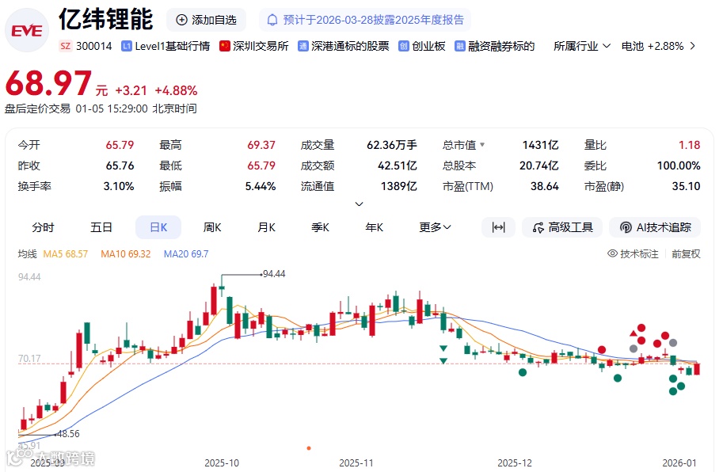Click the 总市值 1431亿 value
Viewport: 723px width, 472px height.
[540, 145]
